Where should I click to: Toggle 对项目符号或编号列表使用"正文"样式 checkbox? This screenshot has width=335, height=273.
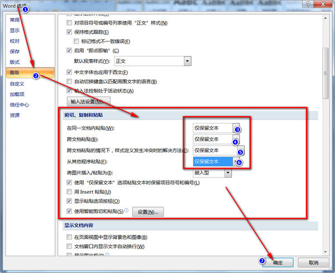[69, 23]
